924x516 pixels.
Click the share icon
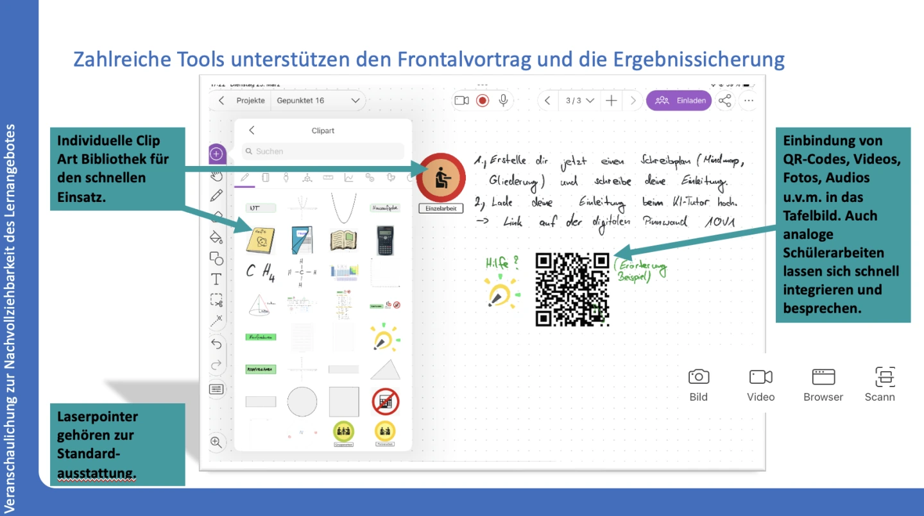[x=724, y=101]
